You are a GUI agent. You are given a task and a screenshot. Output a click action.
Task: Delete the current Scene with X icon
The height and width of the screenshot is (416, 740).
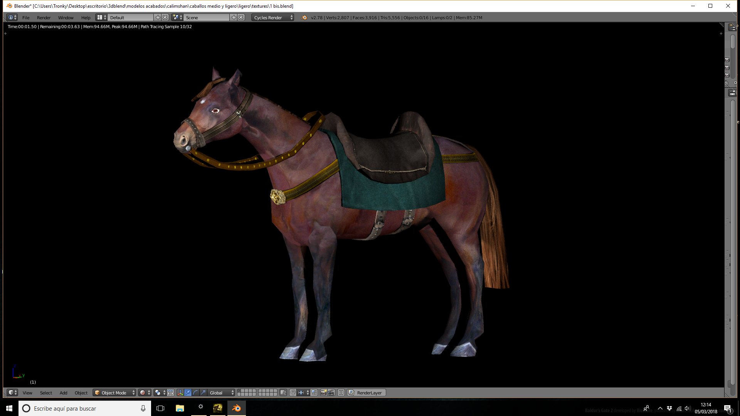241,17
